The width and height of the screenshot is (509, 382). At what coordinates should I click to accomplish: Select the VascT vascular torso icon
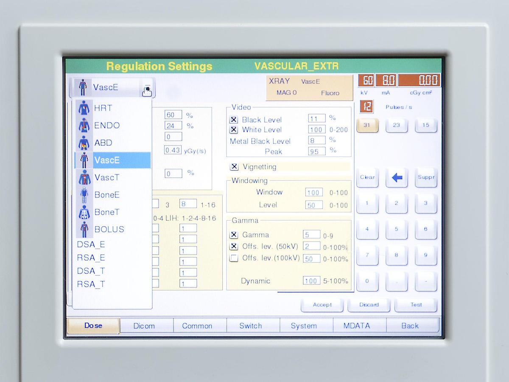point(85,177)
